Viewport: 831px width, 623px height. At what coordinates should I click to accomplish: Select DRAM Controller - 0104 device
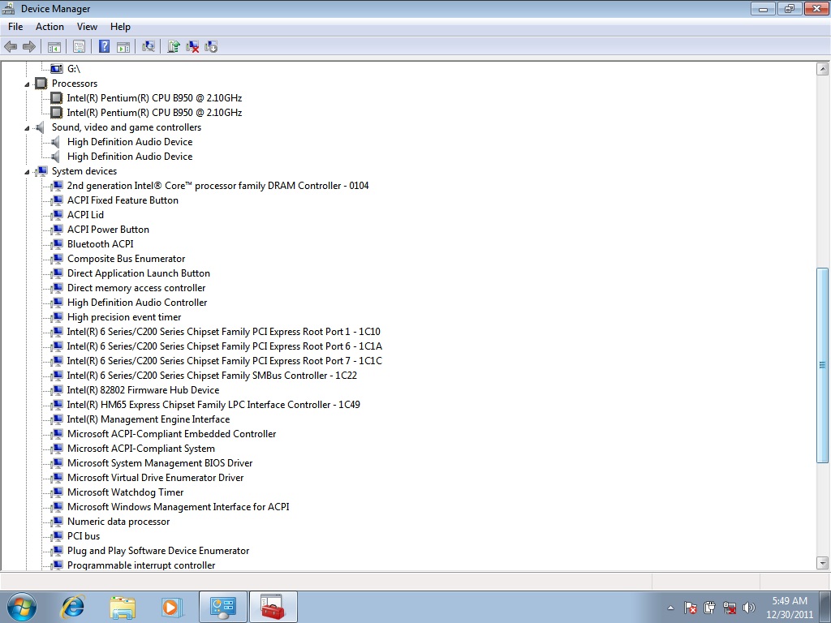[x=217, y=186]
